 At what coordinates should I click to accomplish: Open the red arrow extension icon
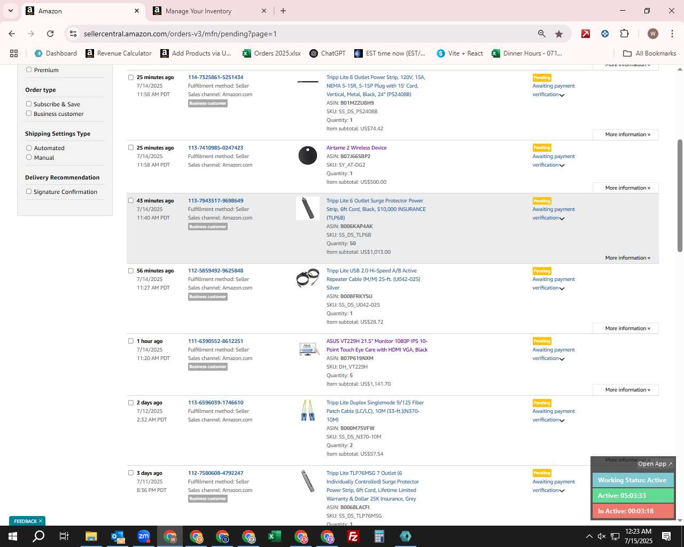[586, 34]
